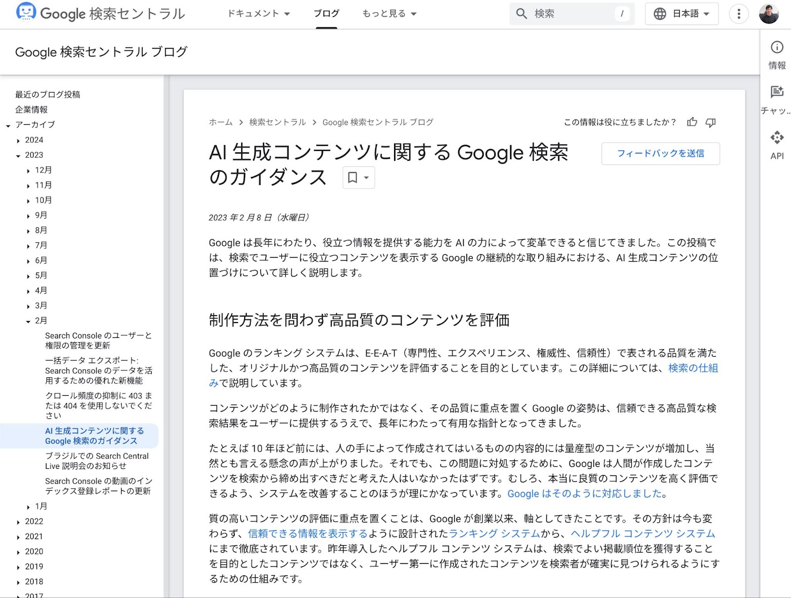This screenshot has height=598, width=791.
Task: Open Search Console のユーザーと権限の管理を更新 post
Action: tap(98, 340)
